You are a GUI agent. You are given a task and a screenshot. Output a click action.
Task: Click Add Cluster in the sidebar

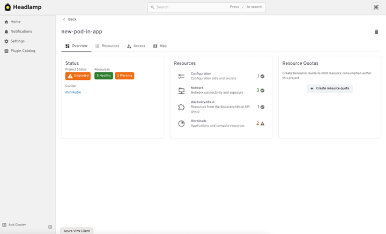[17, 225]
